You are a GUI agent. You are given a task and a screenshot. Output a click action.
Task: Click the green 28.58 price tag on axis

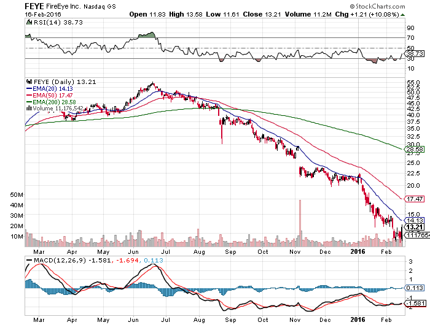tap(415, 149)
